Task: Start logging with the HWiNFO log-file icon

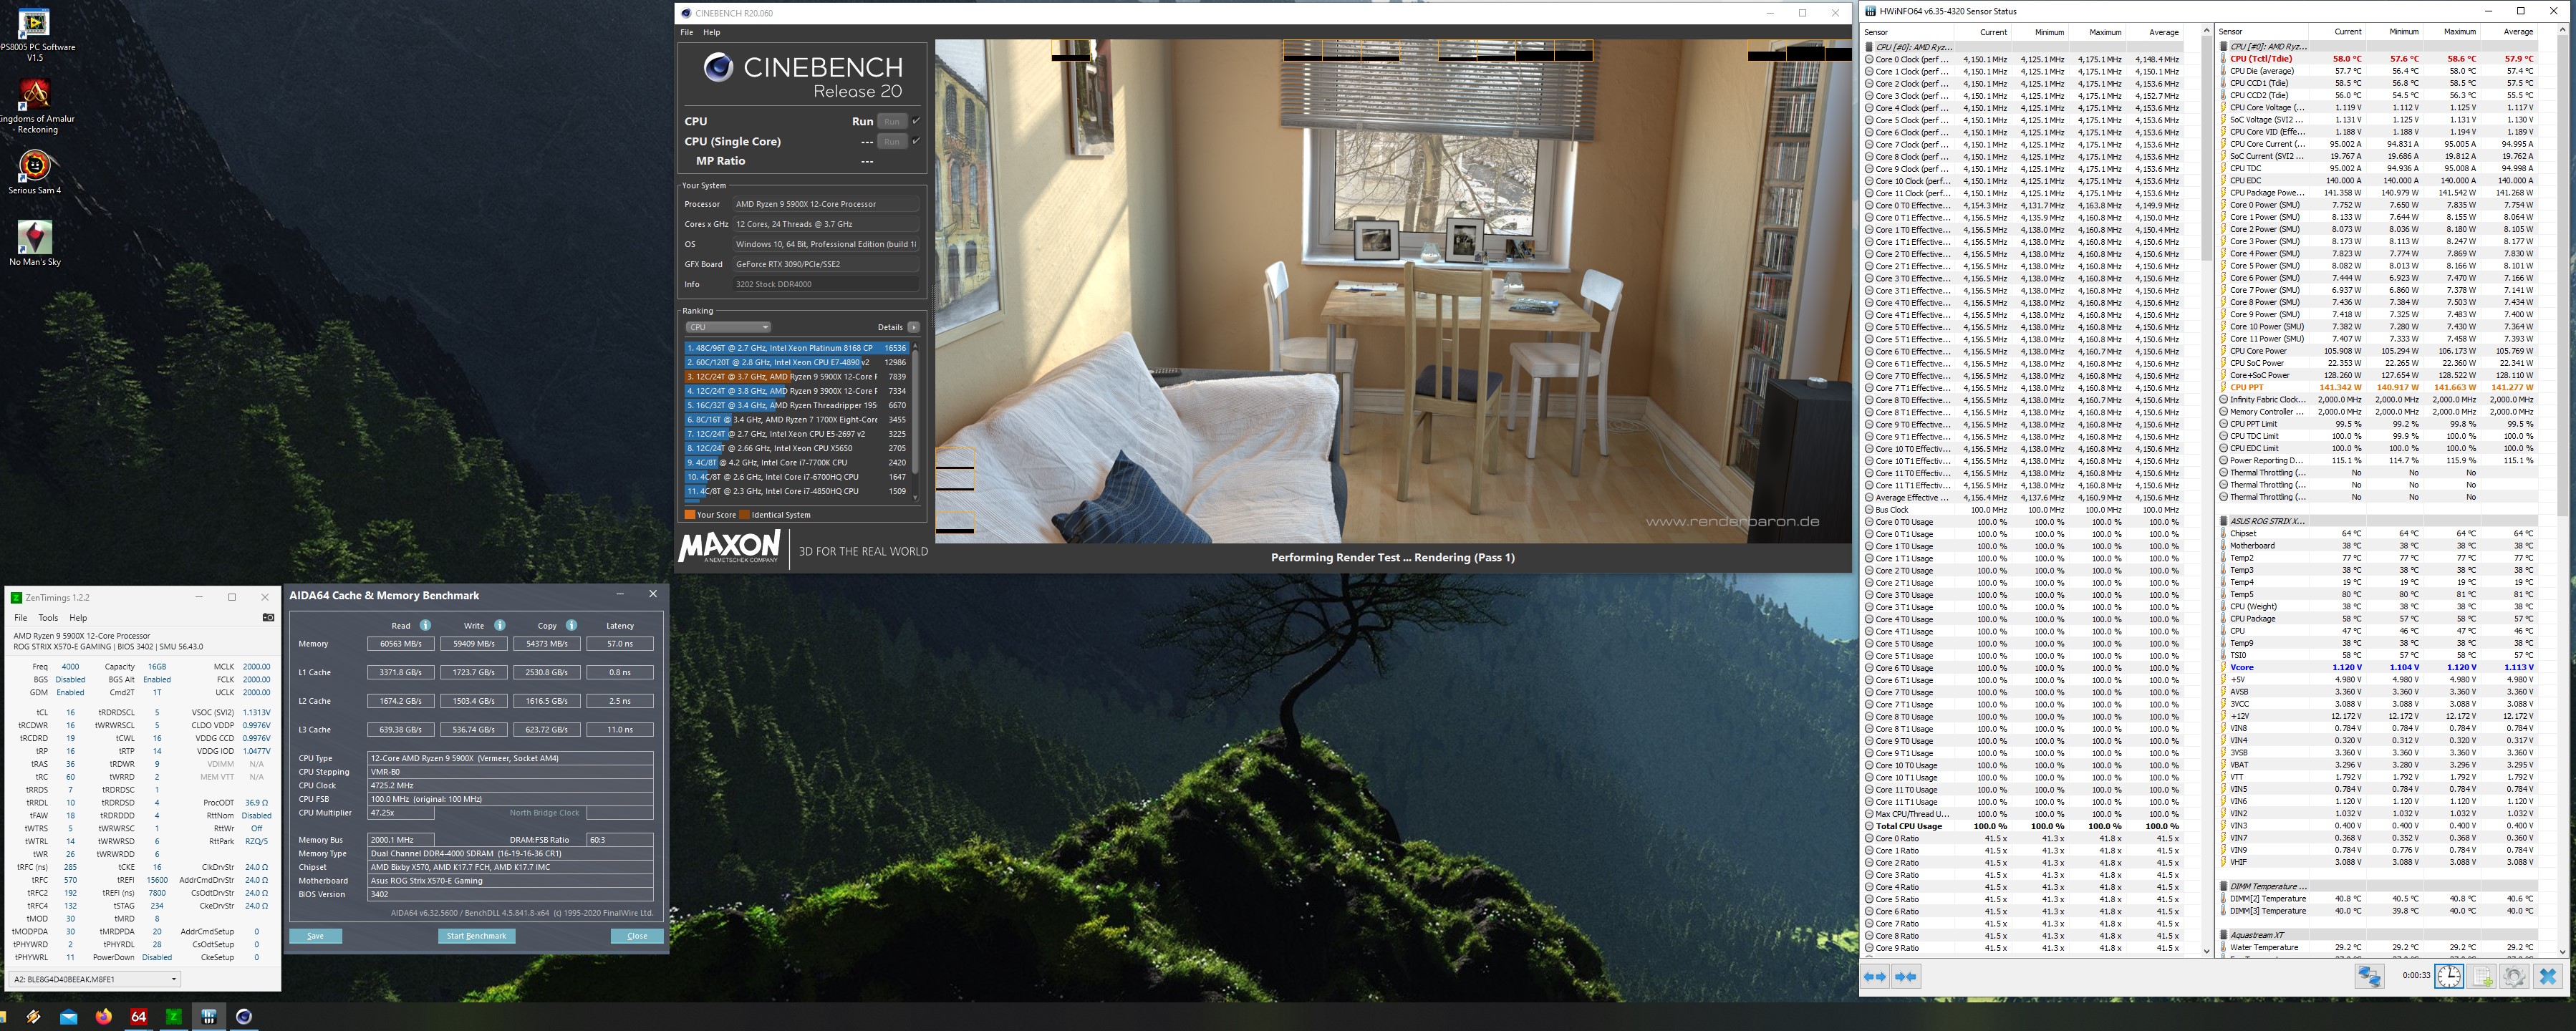Action: coord(2482,977)
